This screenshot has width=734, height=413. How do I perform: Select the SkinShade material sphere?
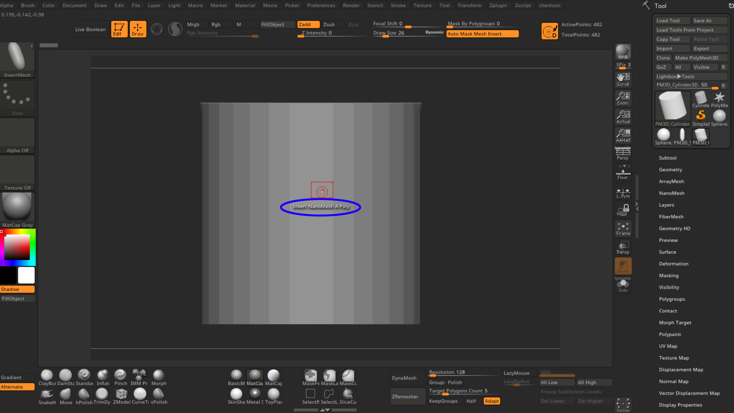(x=236, y=396)
